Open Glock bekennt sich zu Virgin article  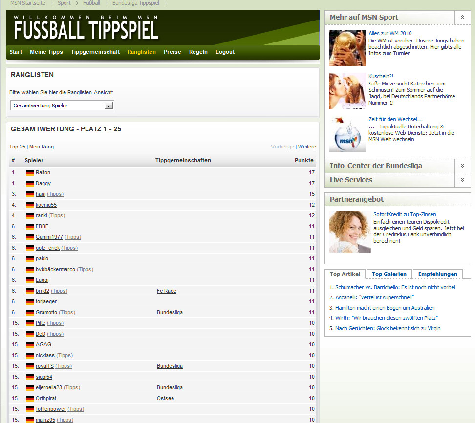click(x=388, y=328)
